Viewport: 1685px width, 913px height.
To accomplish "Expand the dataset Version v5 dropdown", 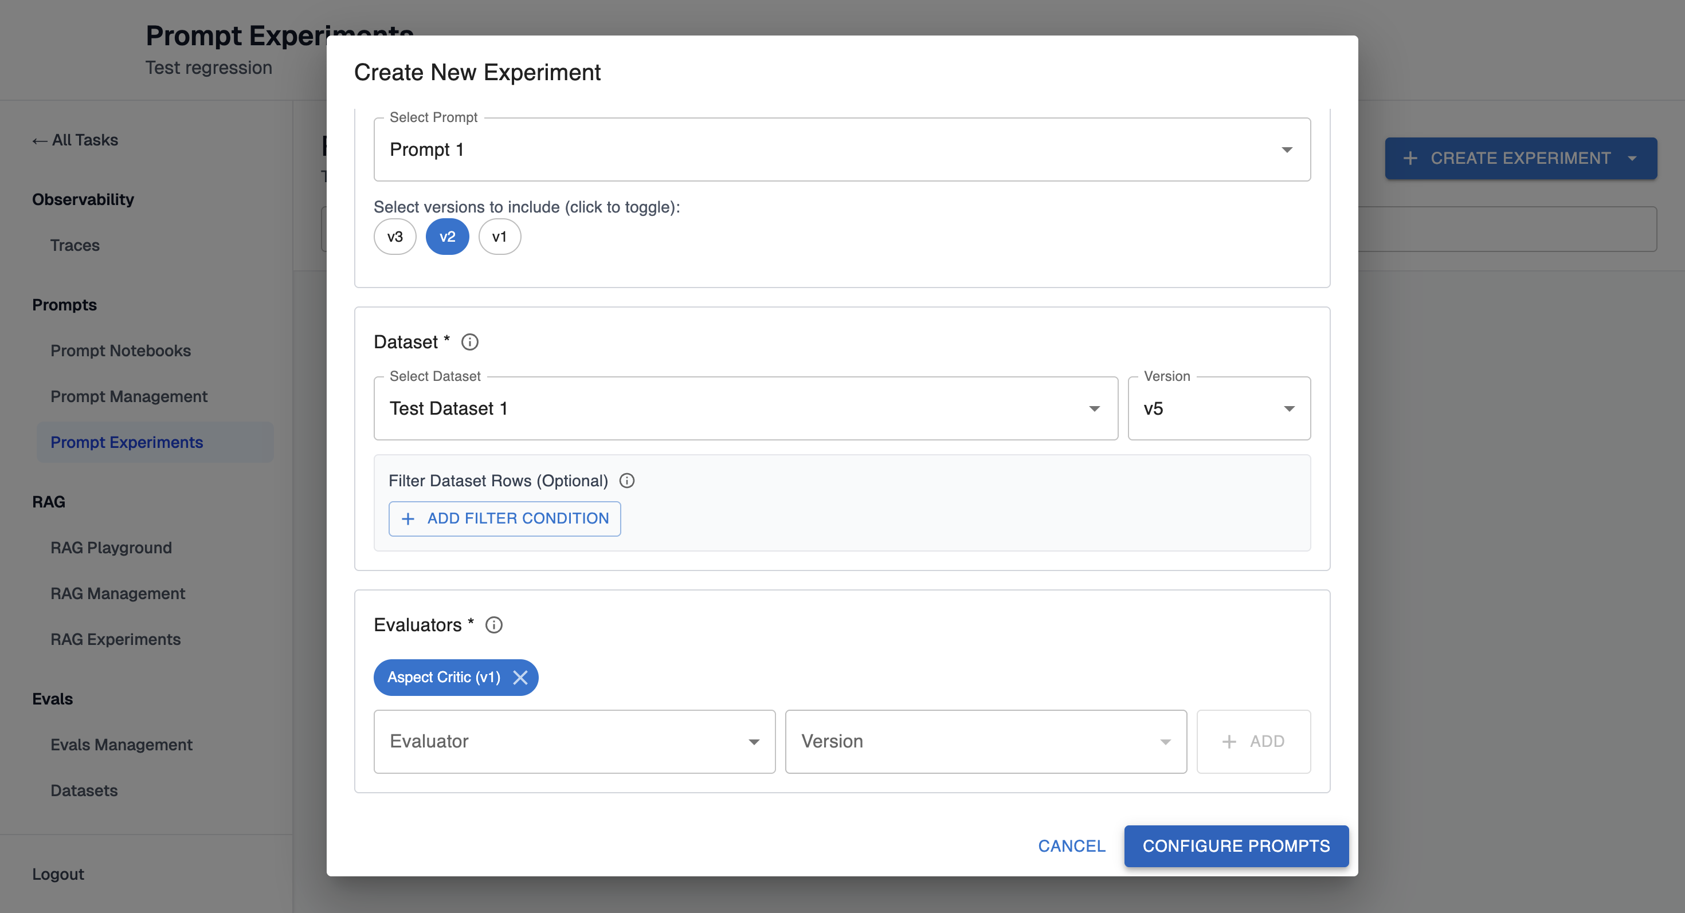I will tap(1218, 408).
